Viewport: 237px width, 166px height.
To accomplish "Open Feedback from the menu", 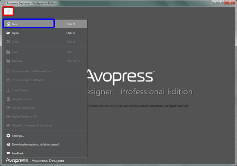I will [45, 153].
